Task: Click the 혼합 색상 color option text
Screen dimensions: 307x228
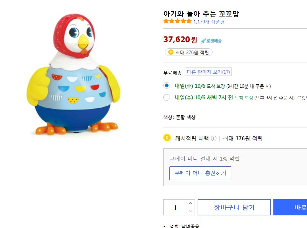Action: pos(185,117)
